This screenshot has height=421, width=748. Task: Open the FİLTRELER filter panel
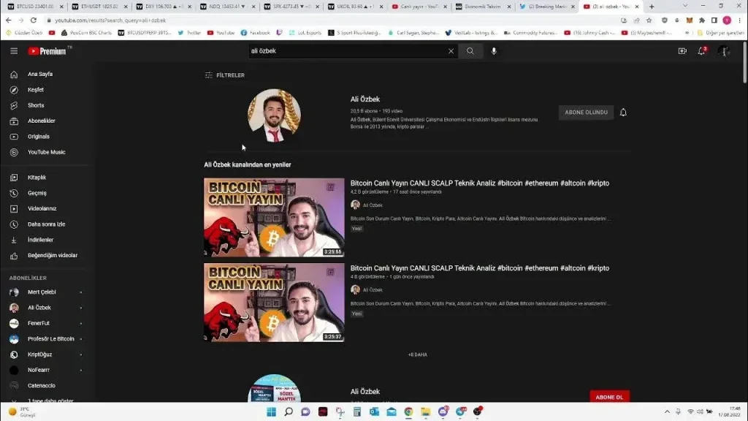point(225,75)
